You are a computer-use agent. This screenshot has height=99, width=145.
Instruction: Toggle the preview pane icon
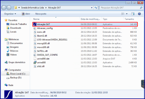pyautogui.click(x=133, y=14)
